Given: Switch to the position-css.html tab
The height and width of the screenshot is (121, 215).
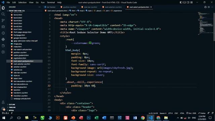Looking at the screenshot, I should pos(68,7).
